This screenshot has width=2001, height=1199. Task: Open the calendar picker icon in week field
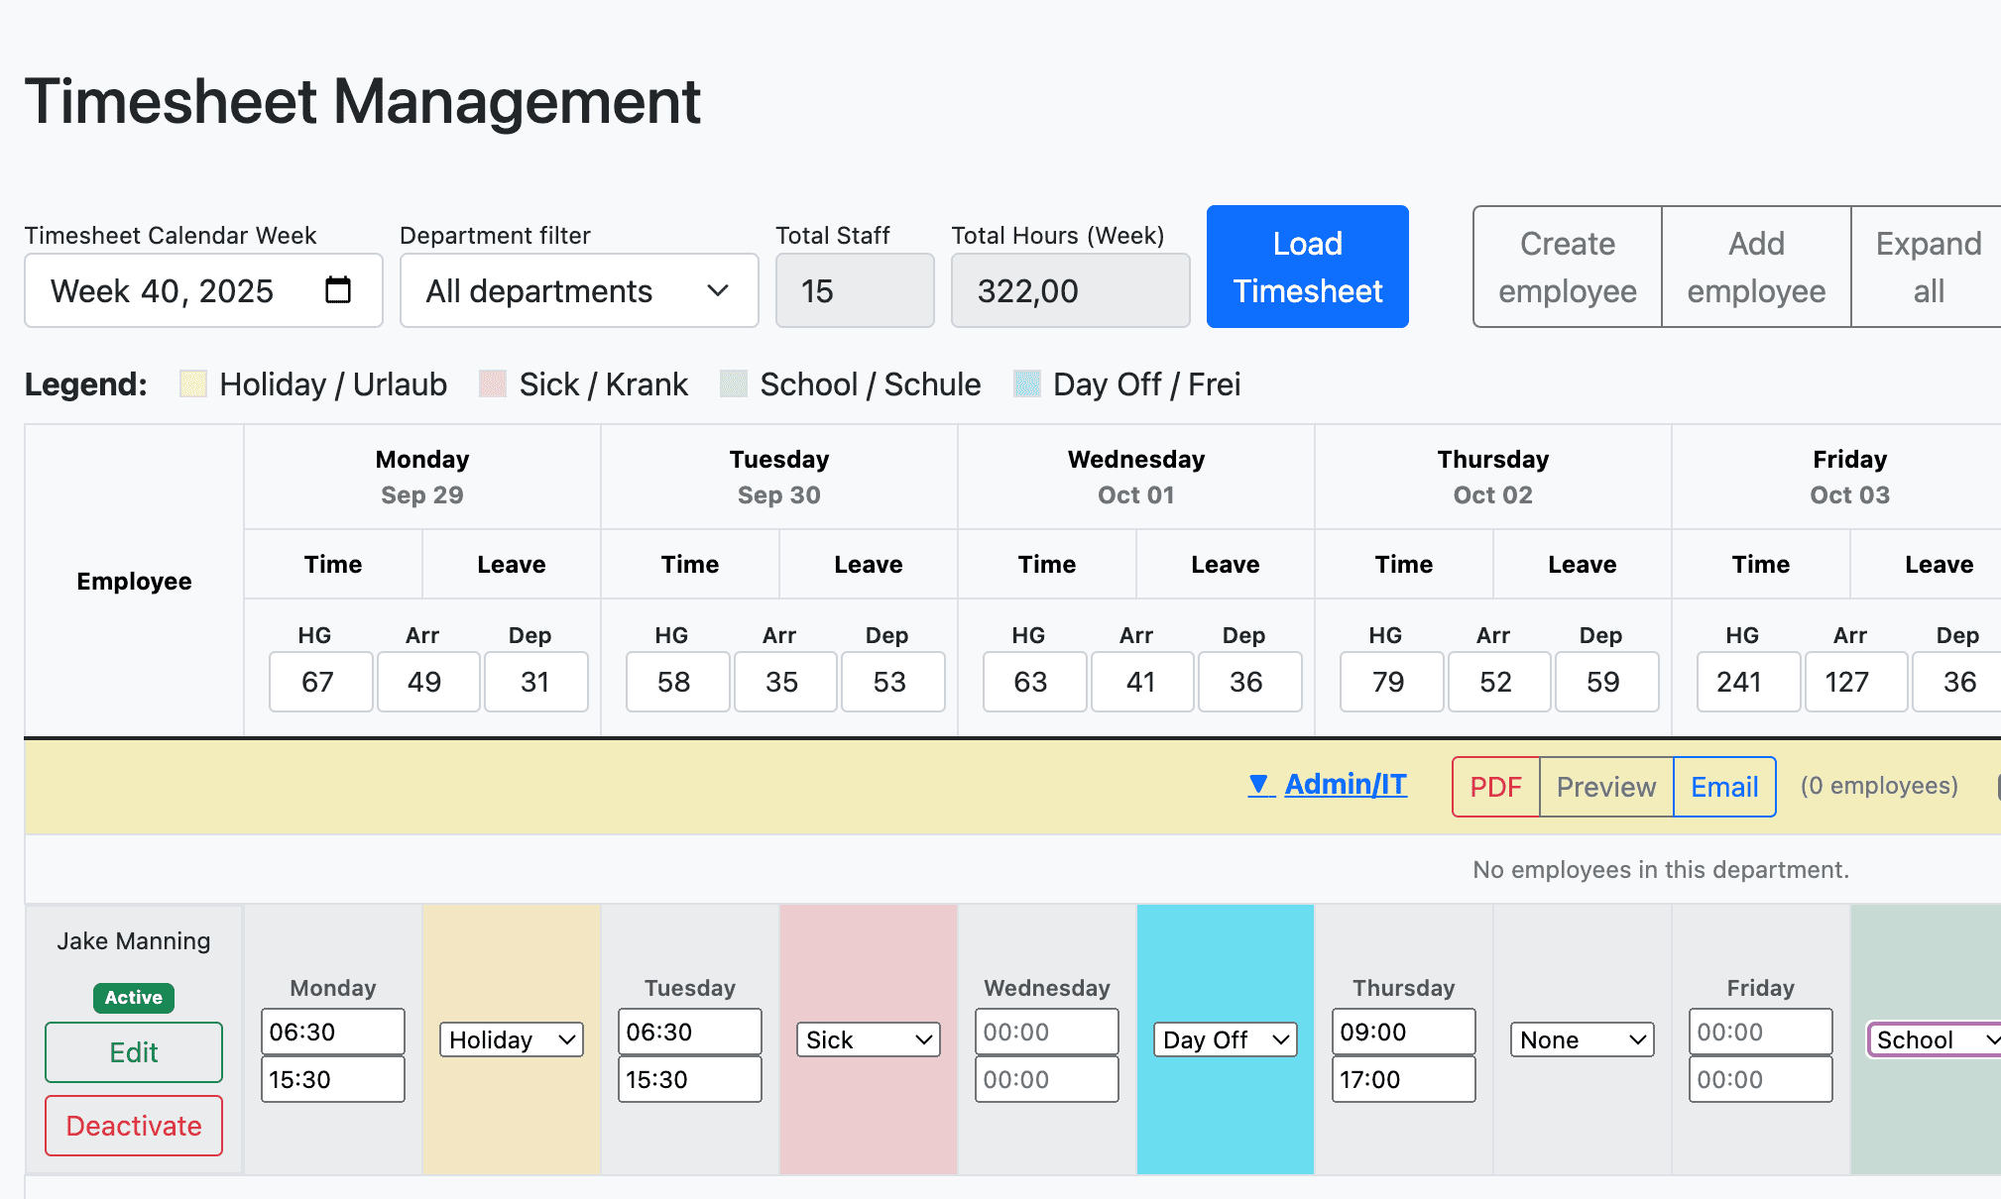[x=338, y=290]
